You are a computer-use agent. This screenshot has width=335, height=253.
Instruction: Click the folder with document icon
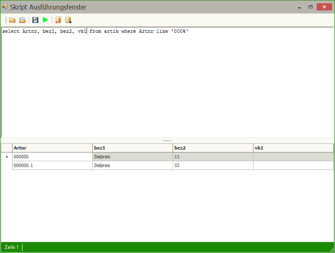click(22, 20)
